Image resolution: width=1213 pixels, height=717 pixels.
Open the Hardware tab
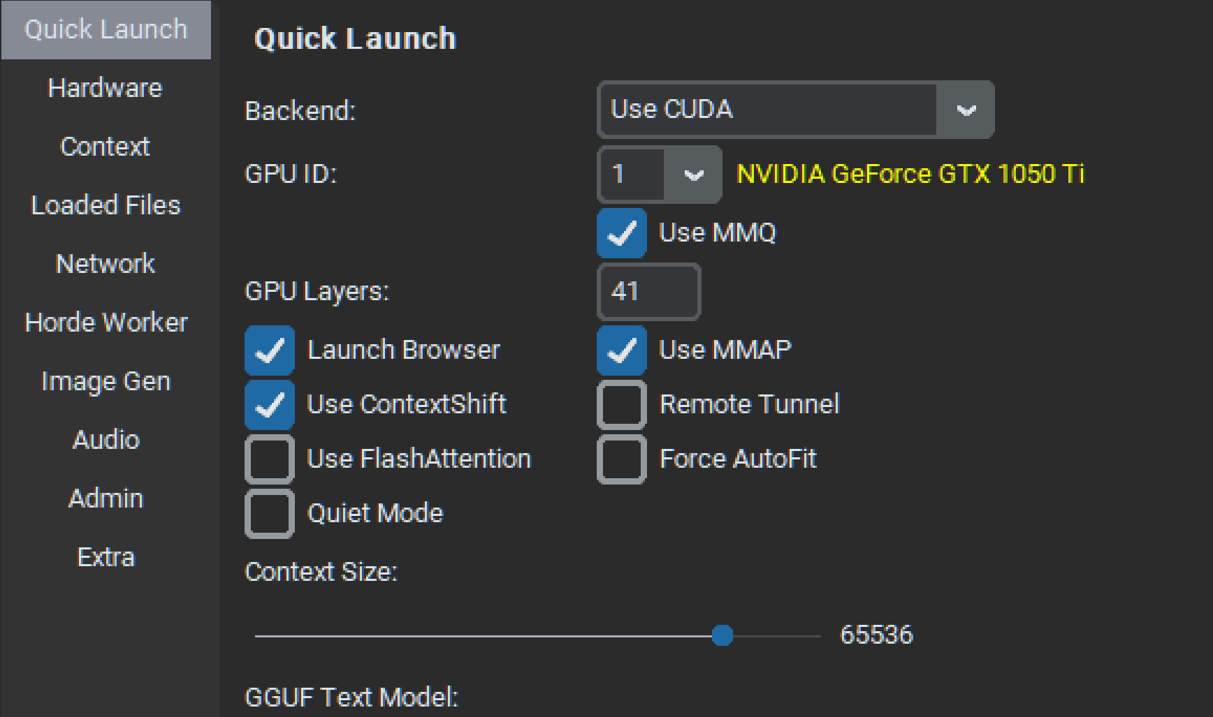(105, 89)
